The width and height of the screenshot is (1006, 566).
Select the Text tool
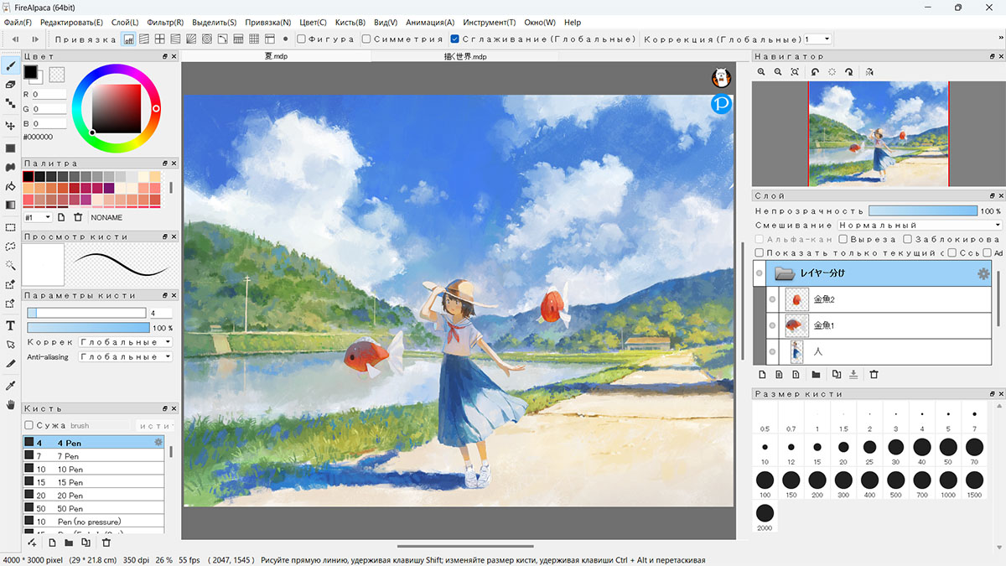pos(11,325)
